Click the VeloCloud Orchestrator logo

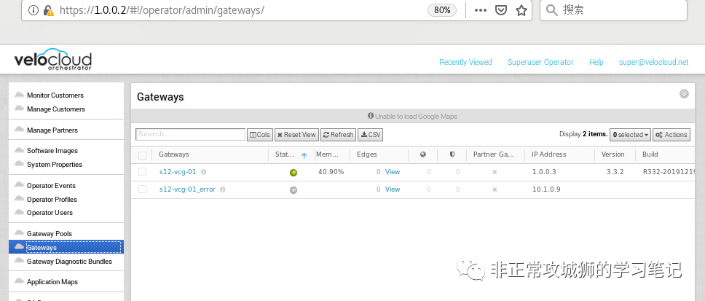52,59
